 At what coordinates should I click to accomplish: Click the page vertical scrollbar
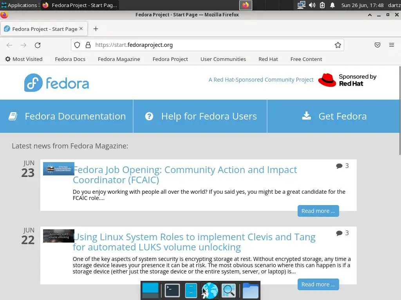tap(400, 110)
